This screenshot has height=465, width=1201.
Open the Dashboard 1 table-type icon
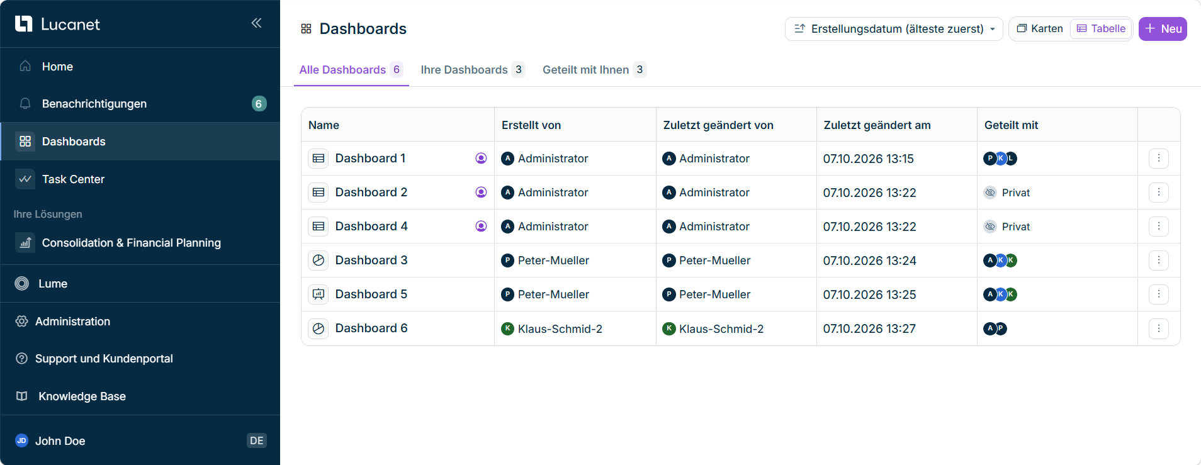(x=319, y=159)
